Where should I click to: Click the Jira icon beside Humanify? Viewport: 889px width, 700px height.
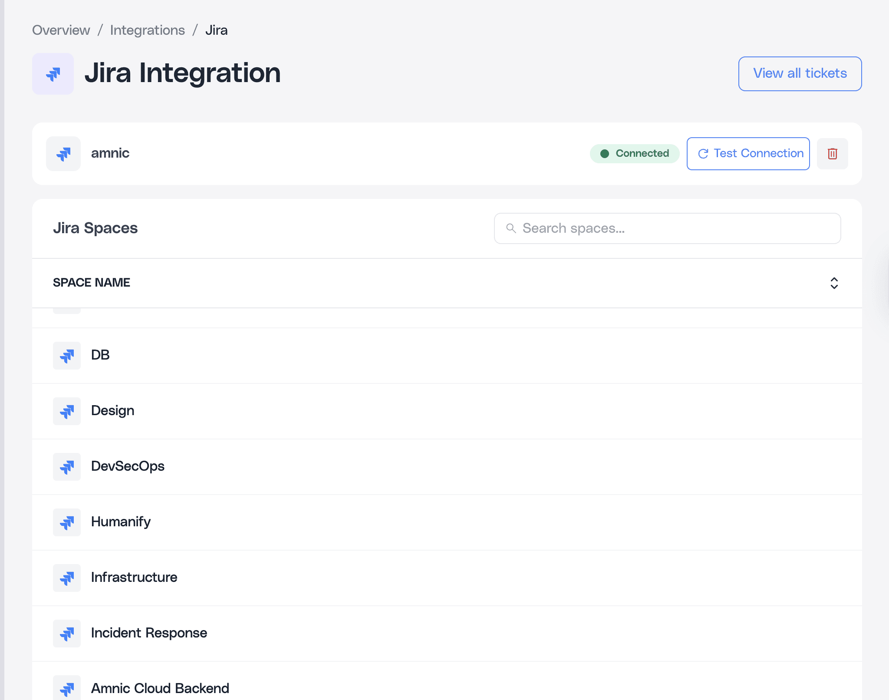[67, 522]
